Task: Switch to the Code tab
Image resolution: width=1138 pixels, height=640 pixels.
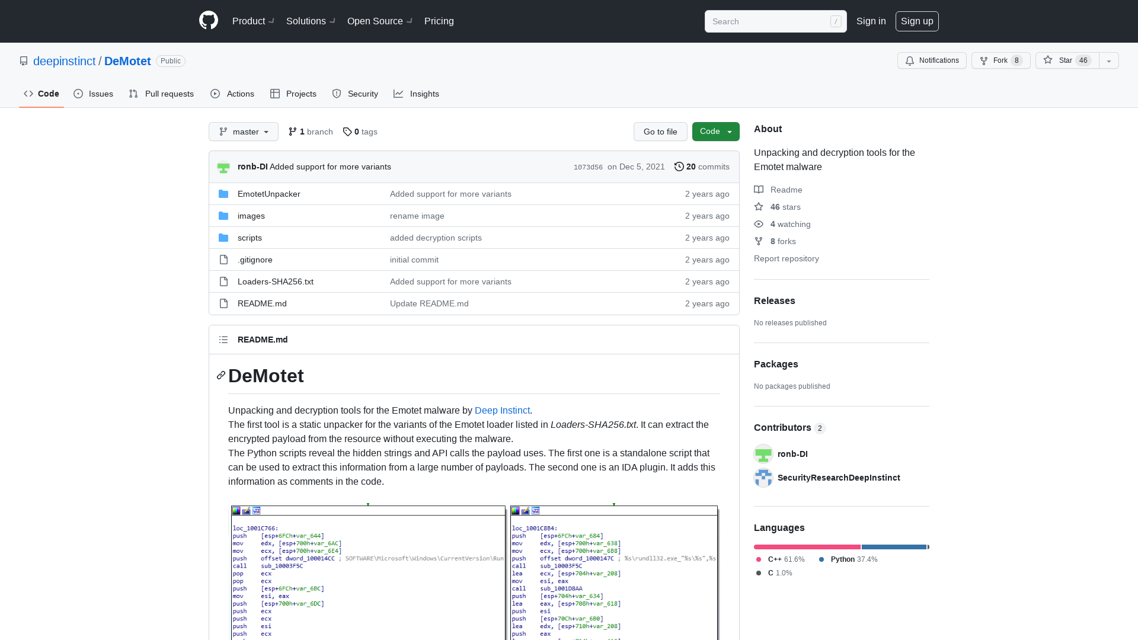Action: (41, 94)
